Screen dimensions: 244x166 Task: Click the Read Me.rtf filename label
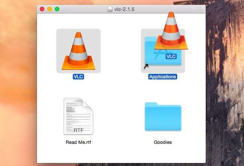point(78,142)
